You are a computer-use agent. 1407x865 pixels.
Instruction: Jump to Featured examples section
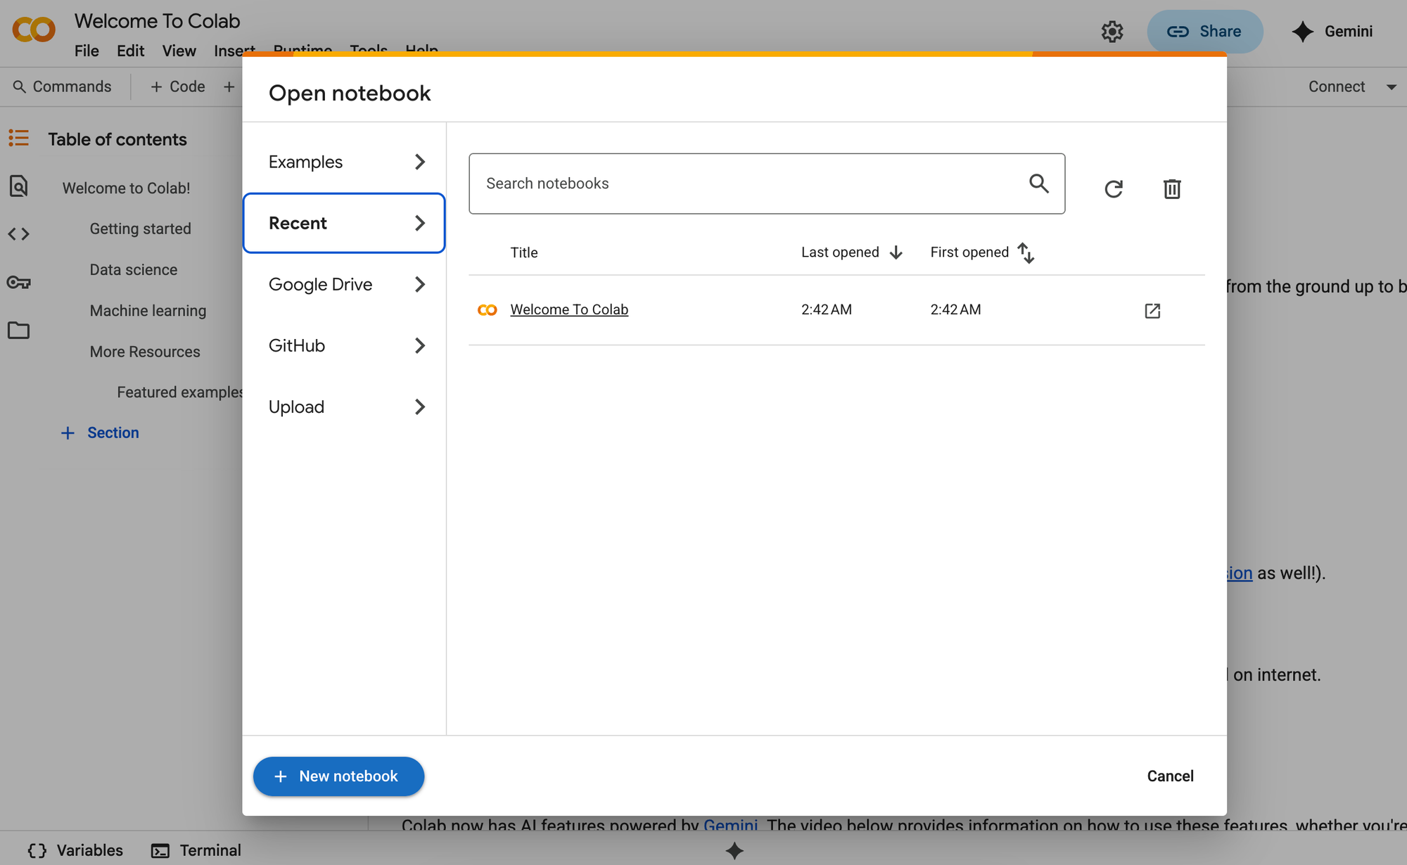(x=179, y=392)
